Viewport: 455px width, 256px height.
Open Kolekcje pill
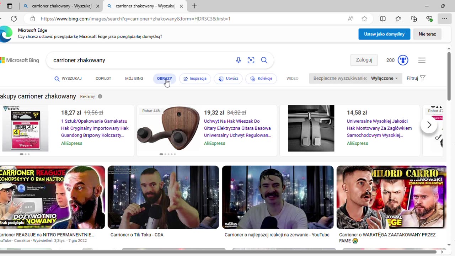click(x=261, y=79)
